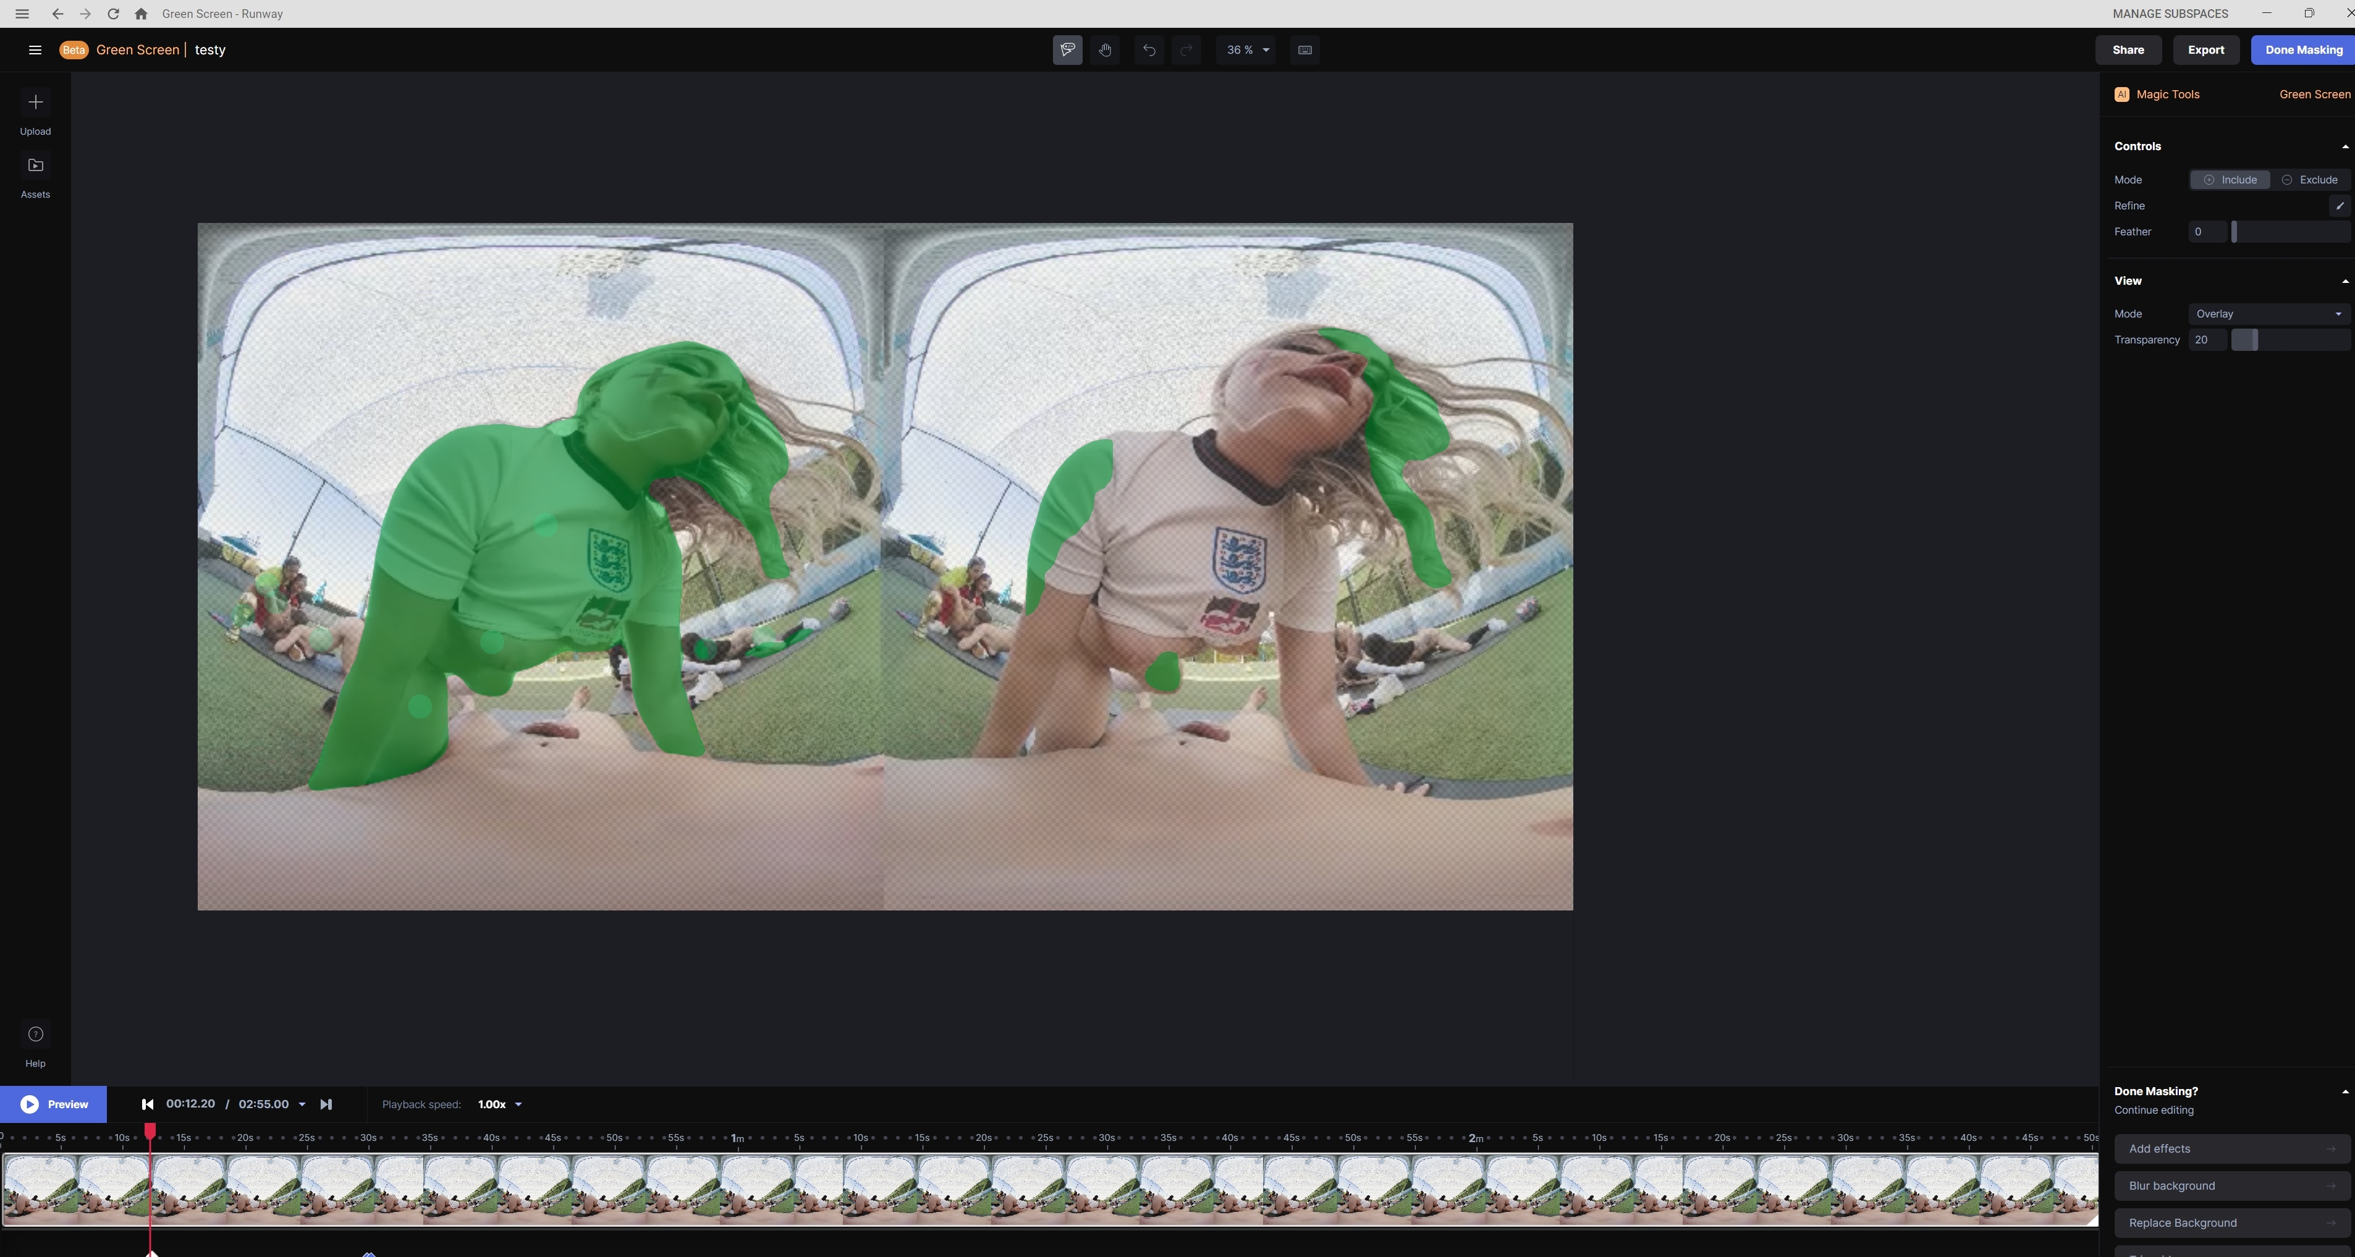Click the Done Masking button
The width and height of the screenshot is (2355, 1257).
click(x=2303, y=50)
